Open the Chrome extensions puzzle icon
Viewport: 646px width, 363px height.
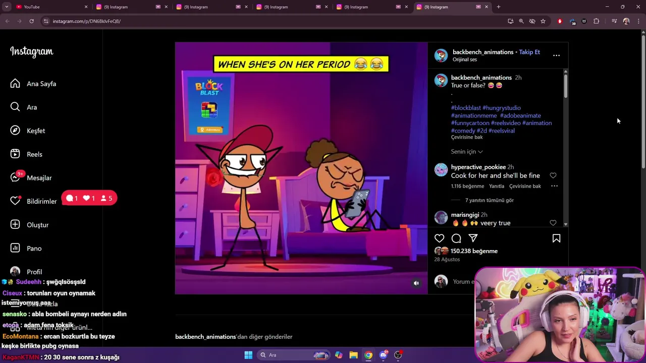[x=597, y=21]
